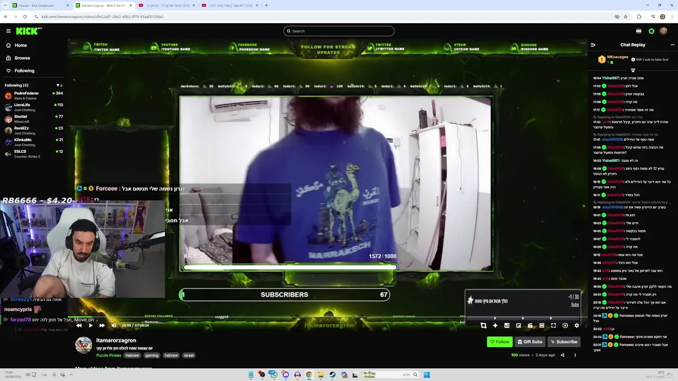Open itamarorzagron channel name link
Viewport: 678px width, 381px height.
tap(116, 340)
